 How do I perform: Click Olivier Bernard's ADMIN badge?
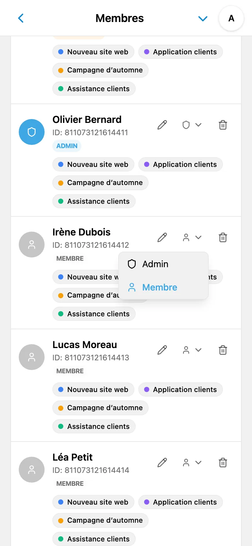point(67,146)
